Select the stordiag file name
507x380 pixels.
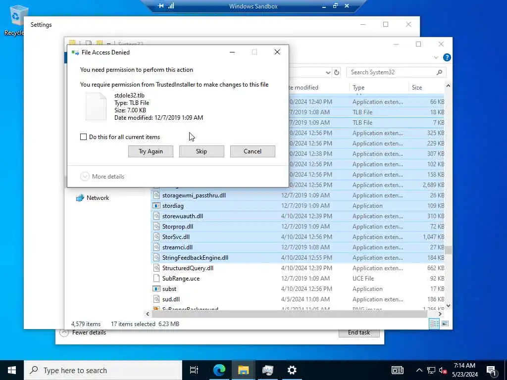(x=173, y=206)
